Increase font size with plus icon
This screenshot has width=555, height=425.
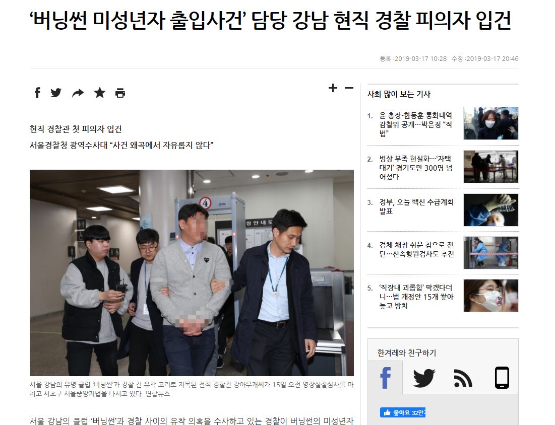coord(333,88)
